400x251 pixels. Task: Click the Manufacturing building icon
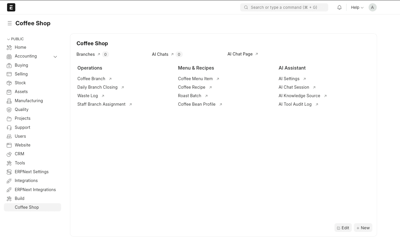point(9,101)
